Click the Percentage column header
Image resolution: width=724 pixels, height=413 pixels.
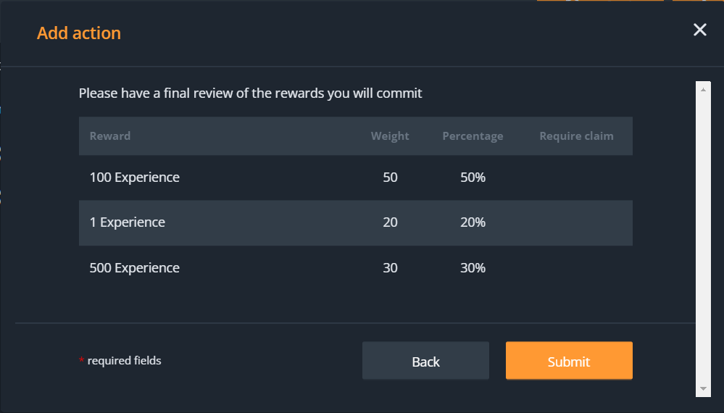(x=473, y=136)
